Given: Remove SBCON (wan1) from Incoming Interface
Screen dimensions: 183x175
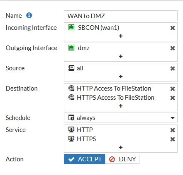Looking at the screenshot, I should (173, 28).
